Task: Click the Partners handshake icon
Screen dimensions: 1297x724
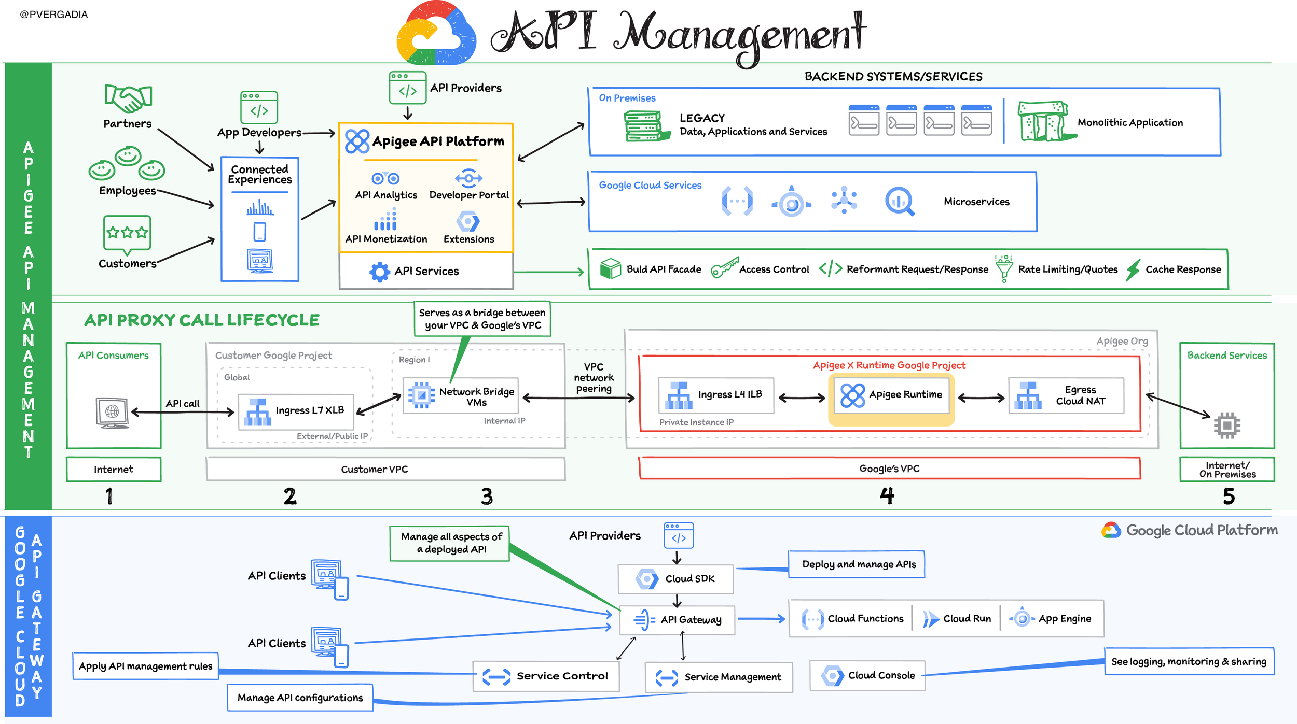Action: tap(128, 98)
